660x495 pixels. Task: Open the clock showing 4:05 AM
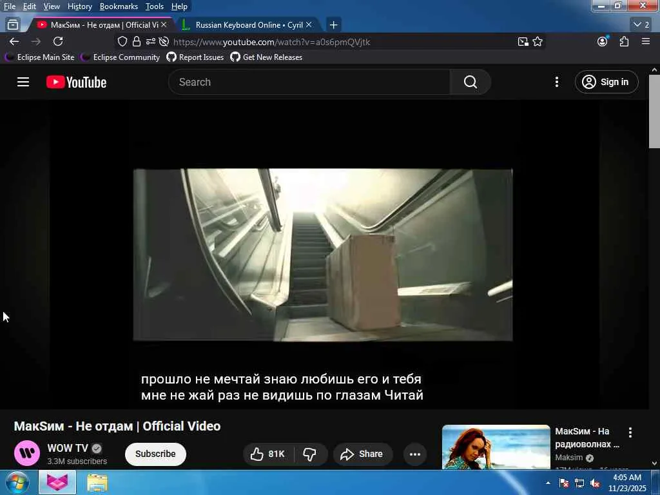(626, 483)
